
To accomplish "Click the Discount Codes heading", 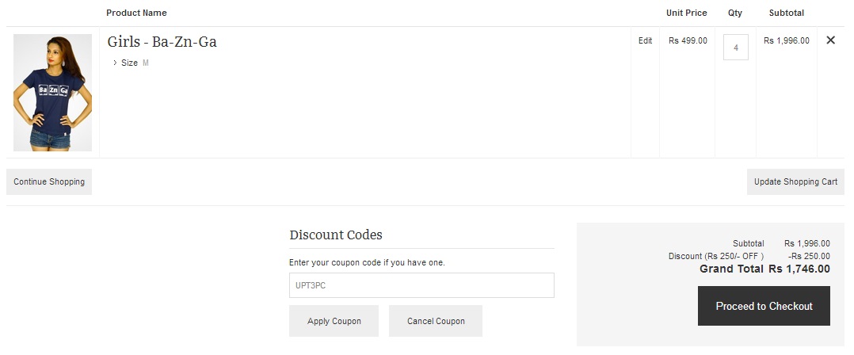I will tap(336, 235).
